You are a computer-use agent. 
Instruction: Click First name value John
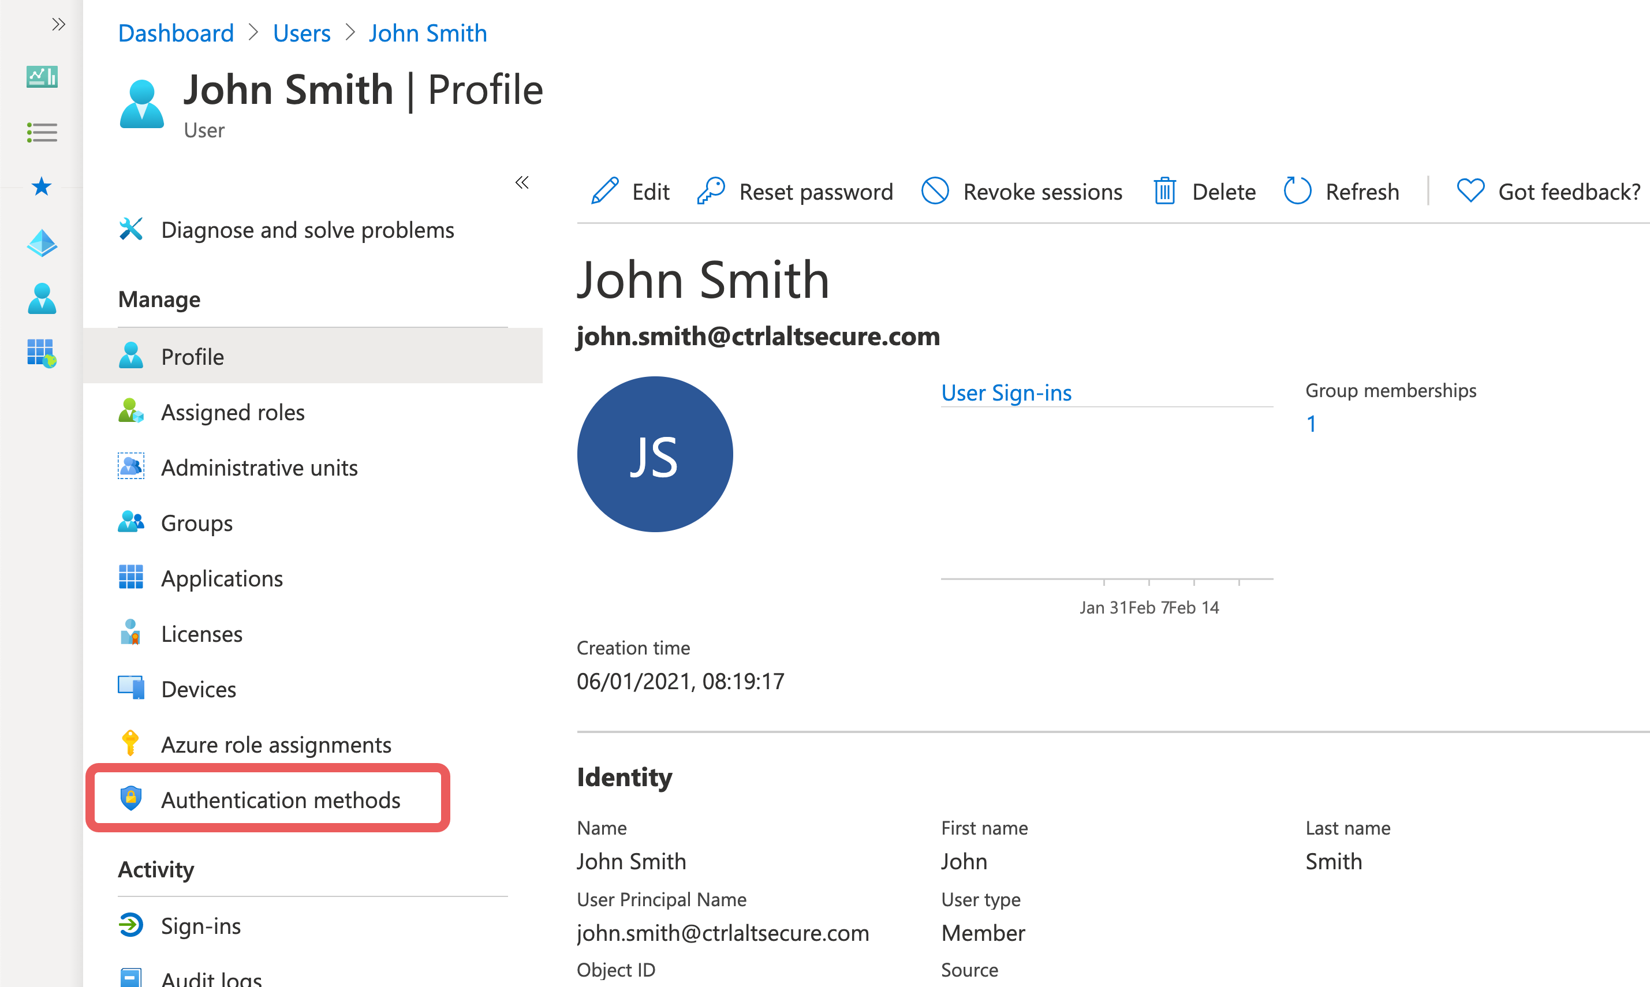[964, 861]
